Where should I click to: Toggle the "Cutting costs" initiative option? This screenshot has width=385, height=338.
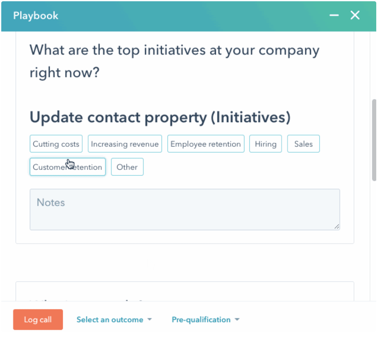pyautogui.click(x=56, y=144)
